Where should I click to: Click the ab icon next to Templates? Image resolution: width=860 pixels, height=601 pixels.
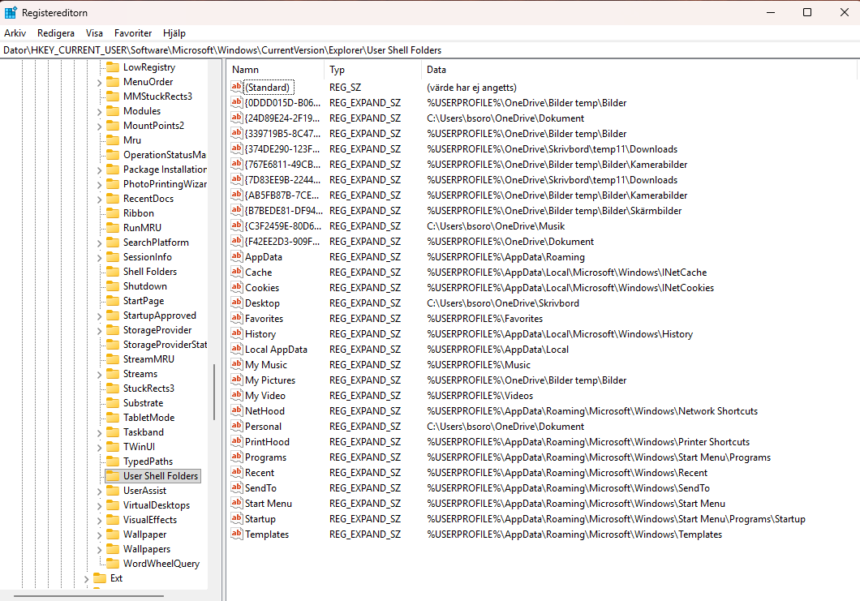tap(236, 534)
